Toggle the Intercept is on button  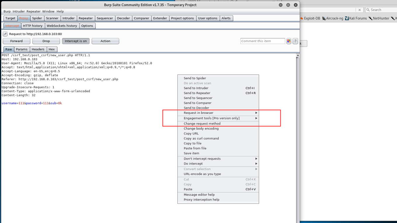pyautogui.click(x=76, y=41)
